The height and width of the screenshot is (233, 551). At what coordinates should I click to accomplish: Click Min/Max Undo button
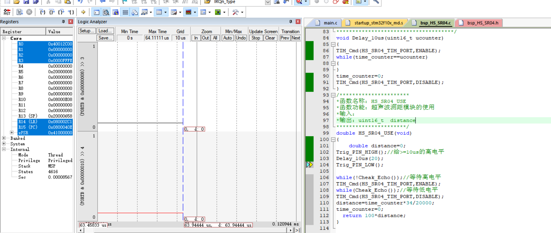click(x=241, y=38)
